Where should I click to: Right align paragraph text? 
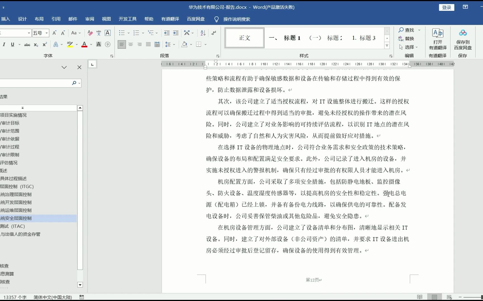click(x=139, y=44)
